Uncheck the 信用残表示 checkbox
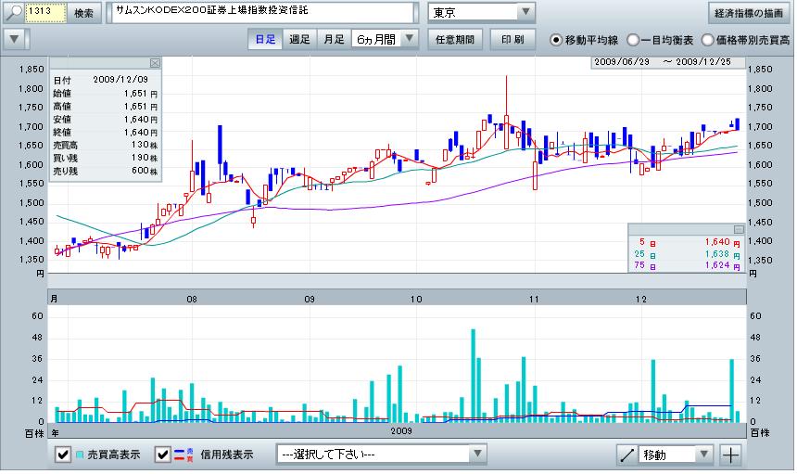The width and height of the screenshot is (797, 474). tap(162, 455)
